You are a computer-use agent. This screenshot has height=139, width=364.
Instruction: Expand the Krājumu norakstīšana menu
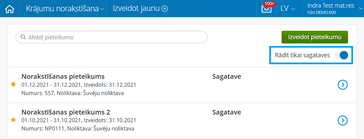tap(65, 9)
